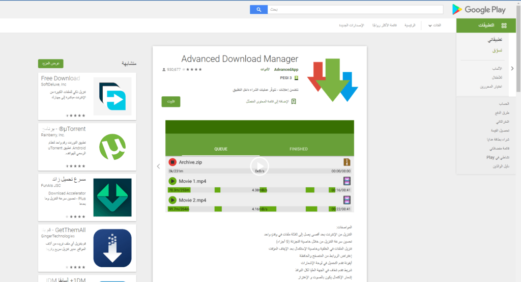Open the Google Play logo home link
Viewport: 521px width, 282px height.
(x=478, y=9)
